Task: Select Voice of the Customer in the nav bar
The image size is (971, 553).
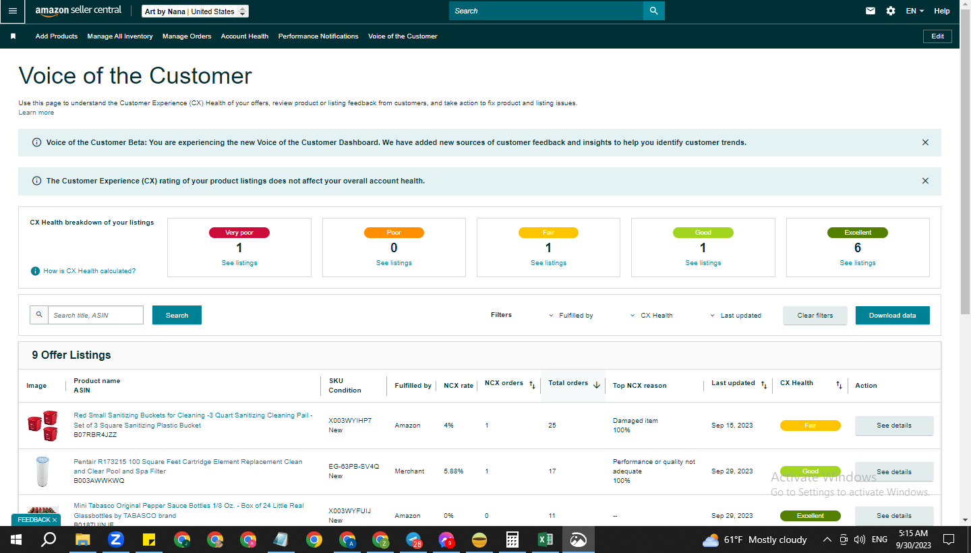Action: tap(403, 36)
